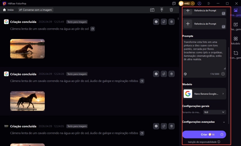
Task: Open the hamburger menu in title bar
Action: (x=209, y=3)
